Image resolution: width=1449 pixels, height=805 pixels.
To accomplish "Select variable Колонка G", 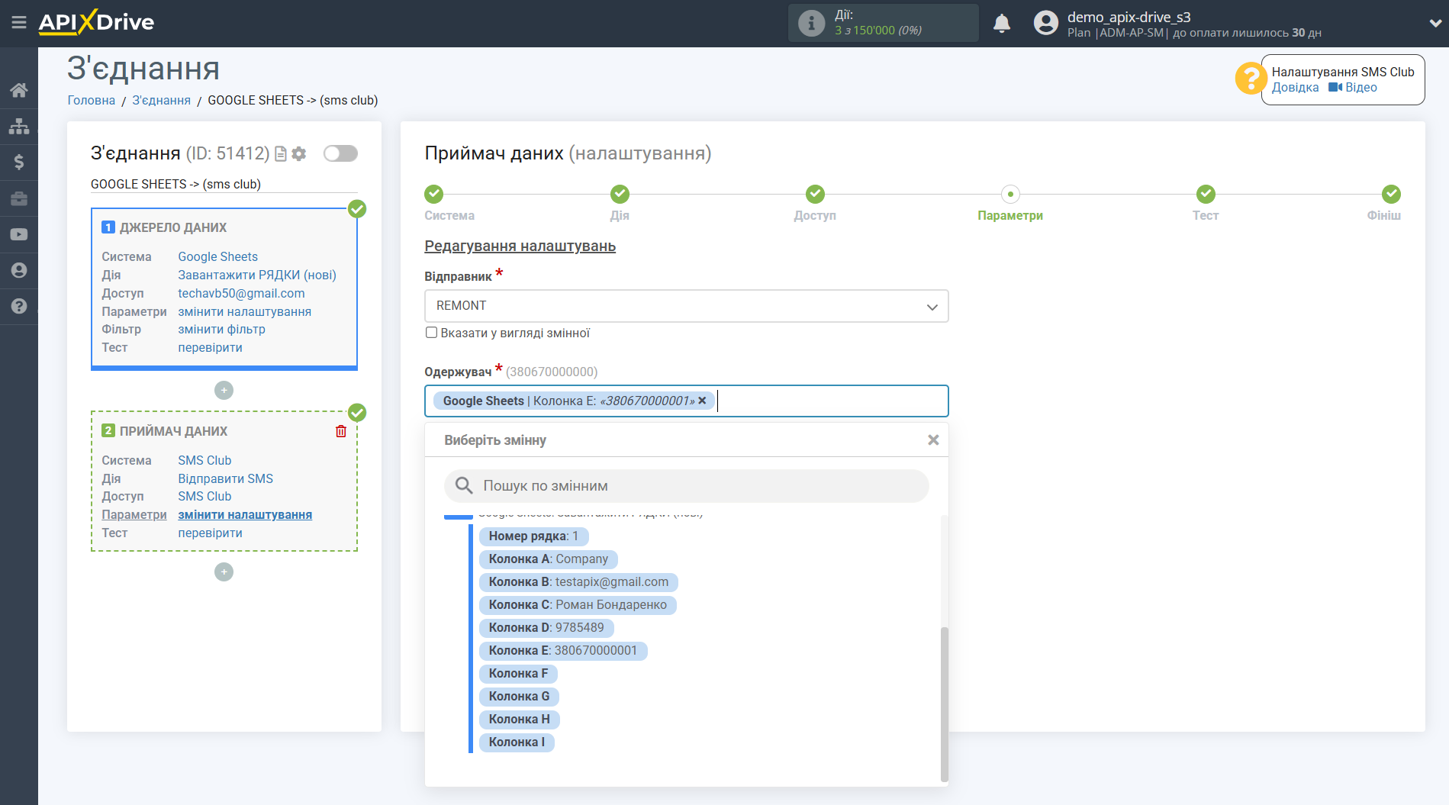I will [x=519, y=697].
